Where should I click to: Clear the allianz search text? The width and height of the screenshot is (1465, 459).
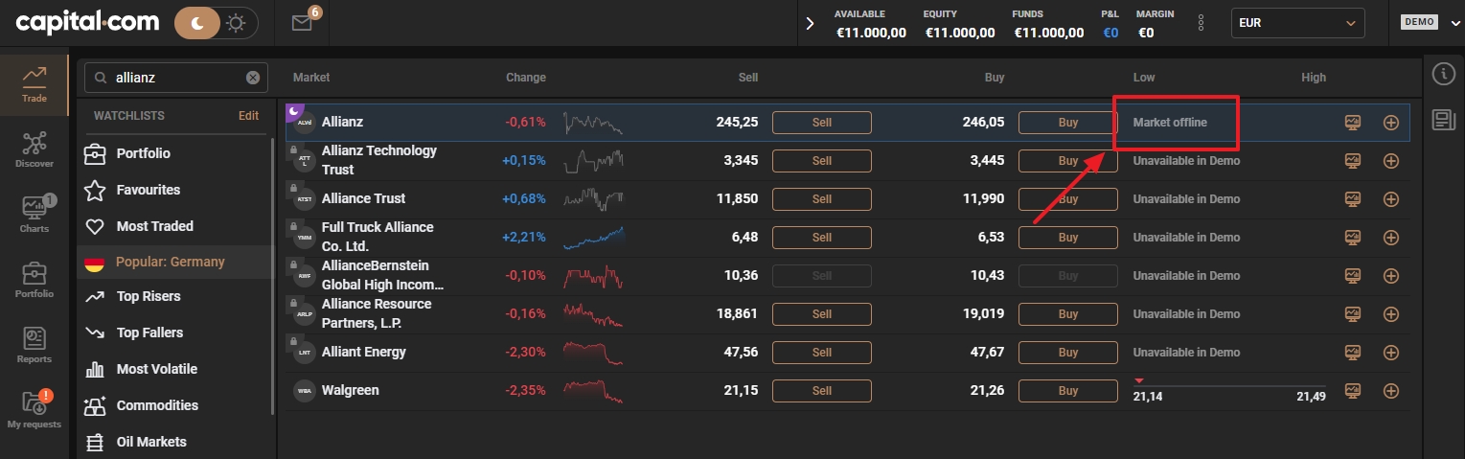coord(253,78)
